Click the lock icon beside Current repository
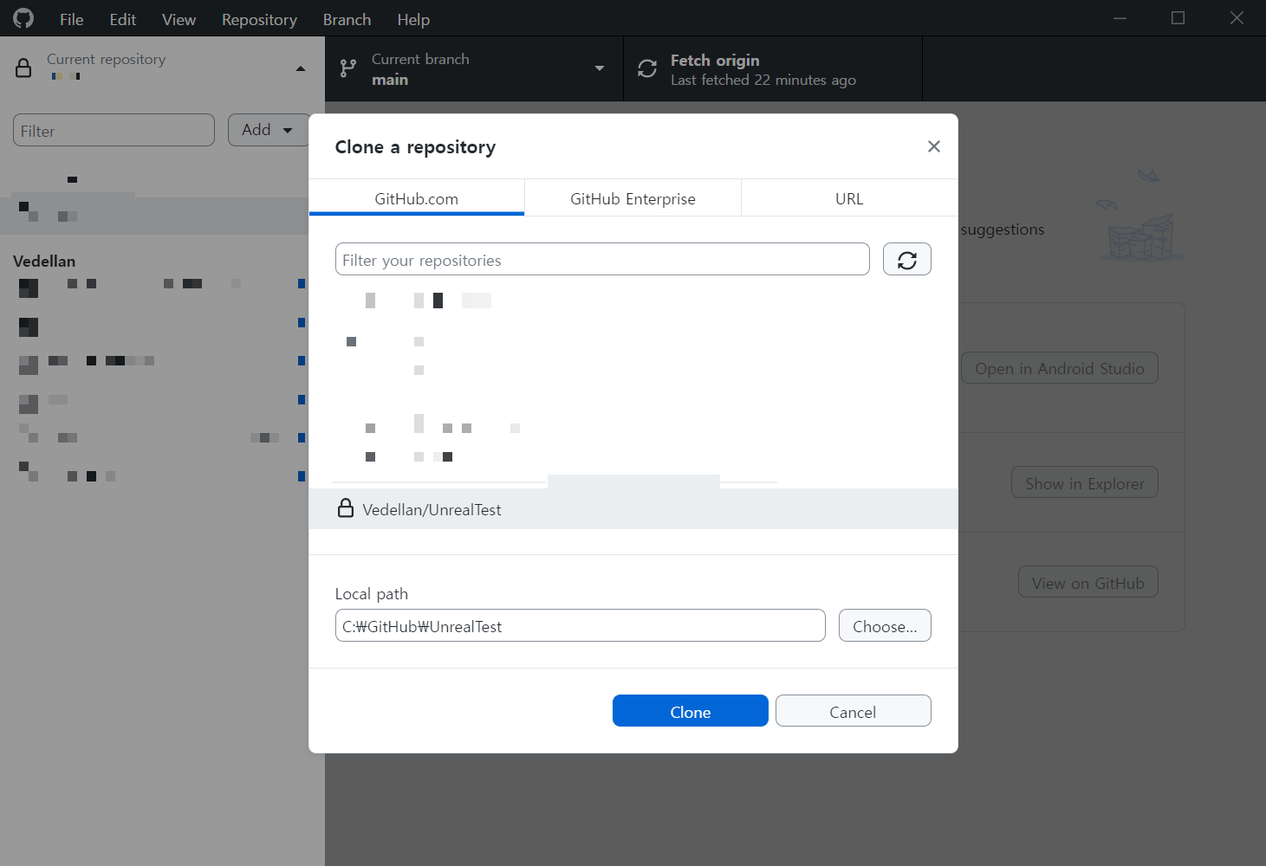The height and width of the screenshot is (866, 1266). coord(24,68)
